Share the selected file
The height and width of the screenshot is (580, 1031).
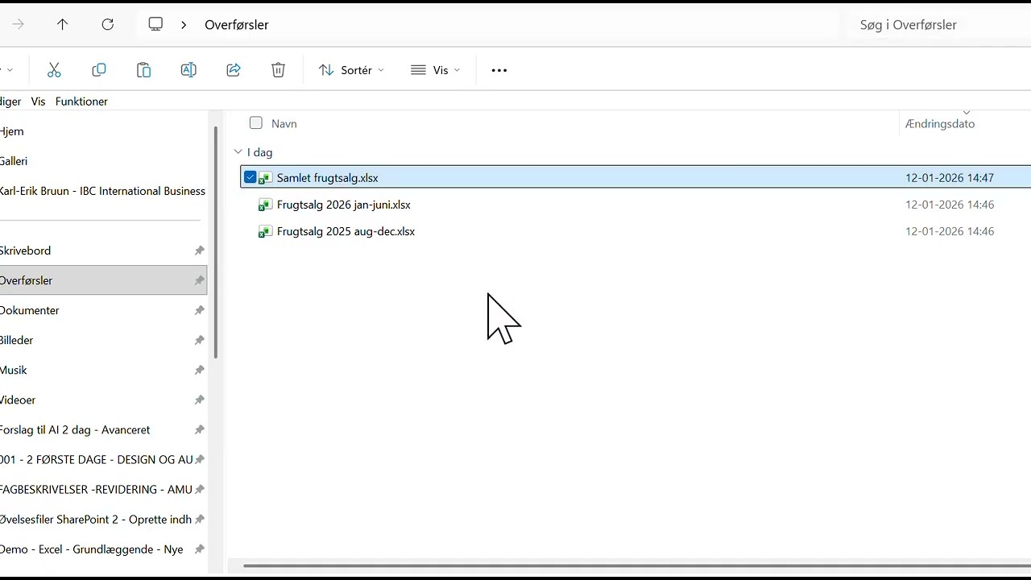(x=234, y=70)
